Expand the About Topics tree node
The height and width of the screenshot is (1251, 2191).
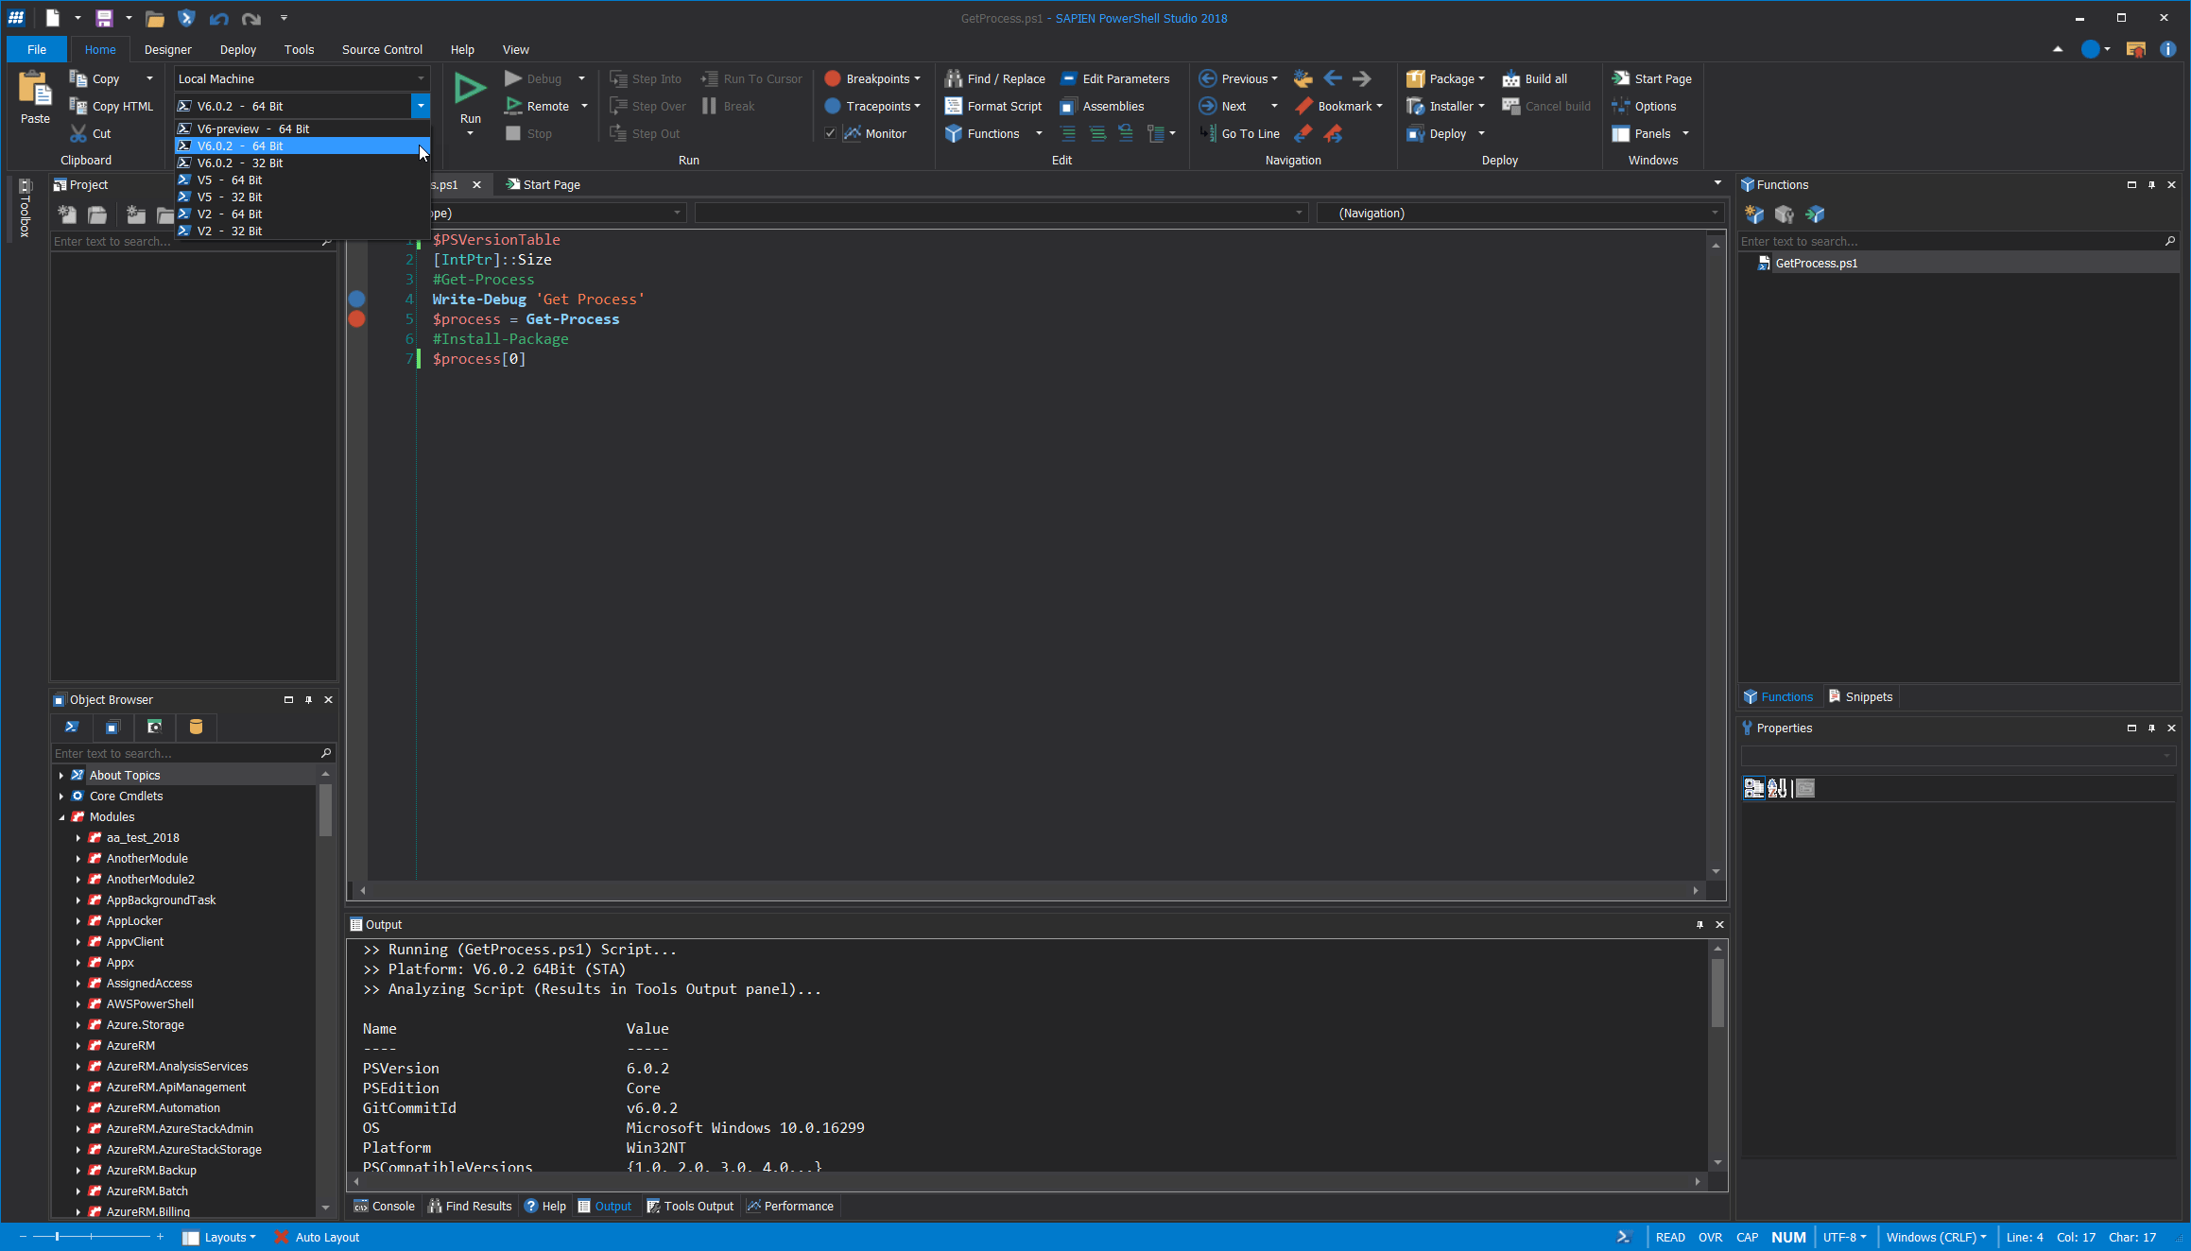tap(61, 775)
